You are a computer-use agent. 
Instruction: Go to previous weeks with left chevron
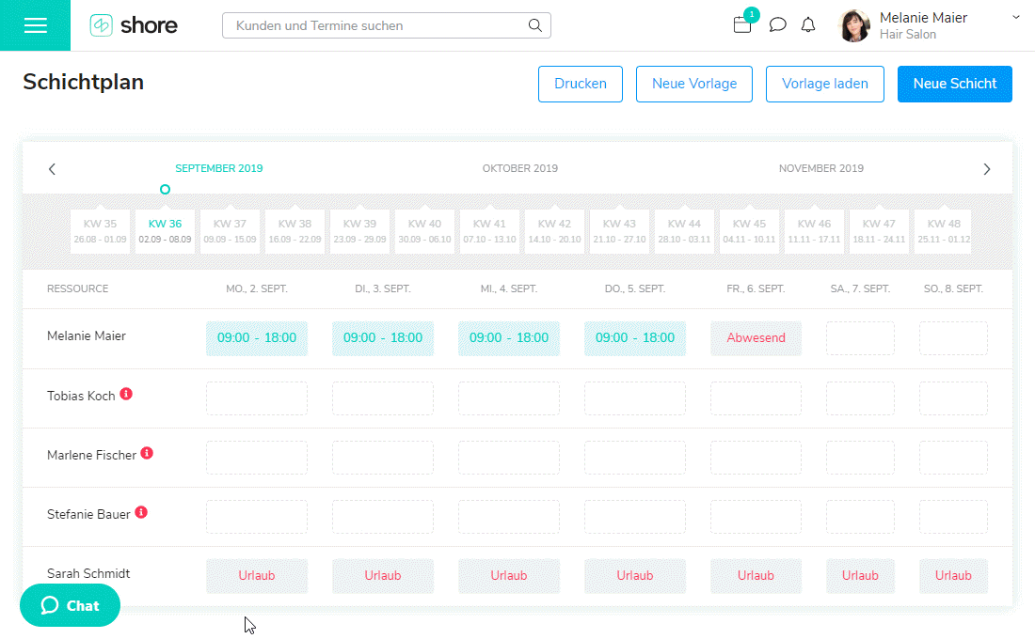(52, 169)
